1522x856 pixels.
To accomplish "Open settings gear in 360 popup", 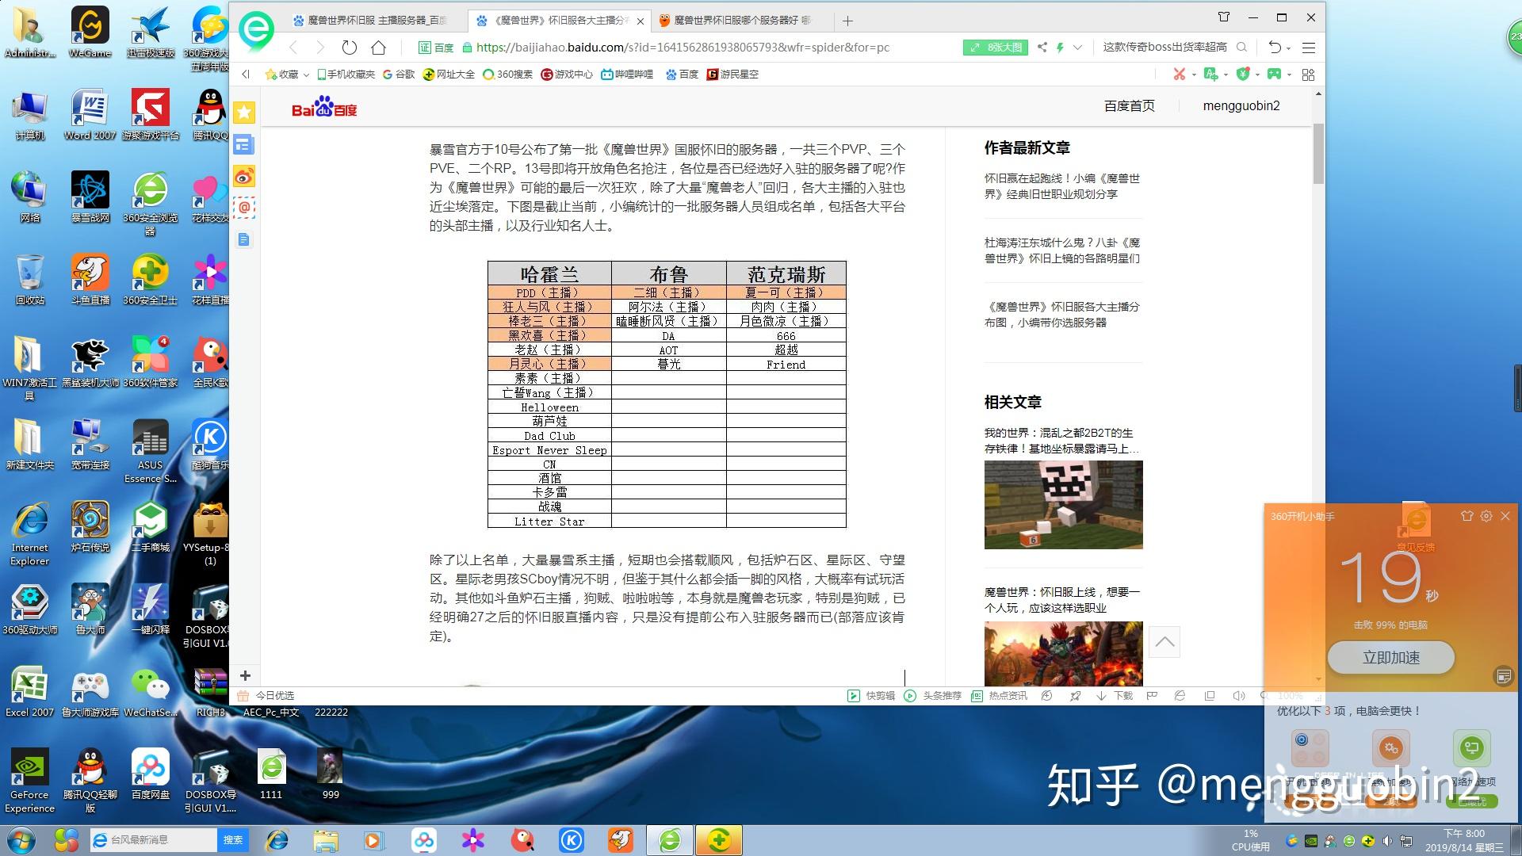I will [x=1486, y=516].
